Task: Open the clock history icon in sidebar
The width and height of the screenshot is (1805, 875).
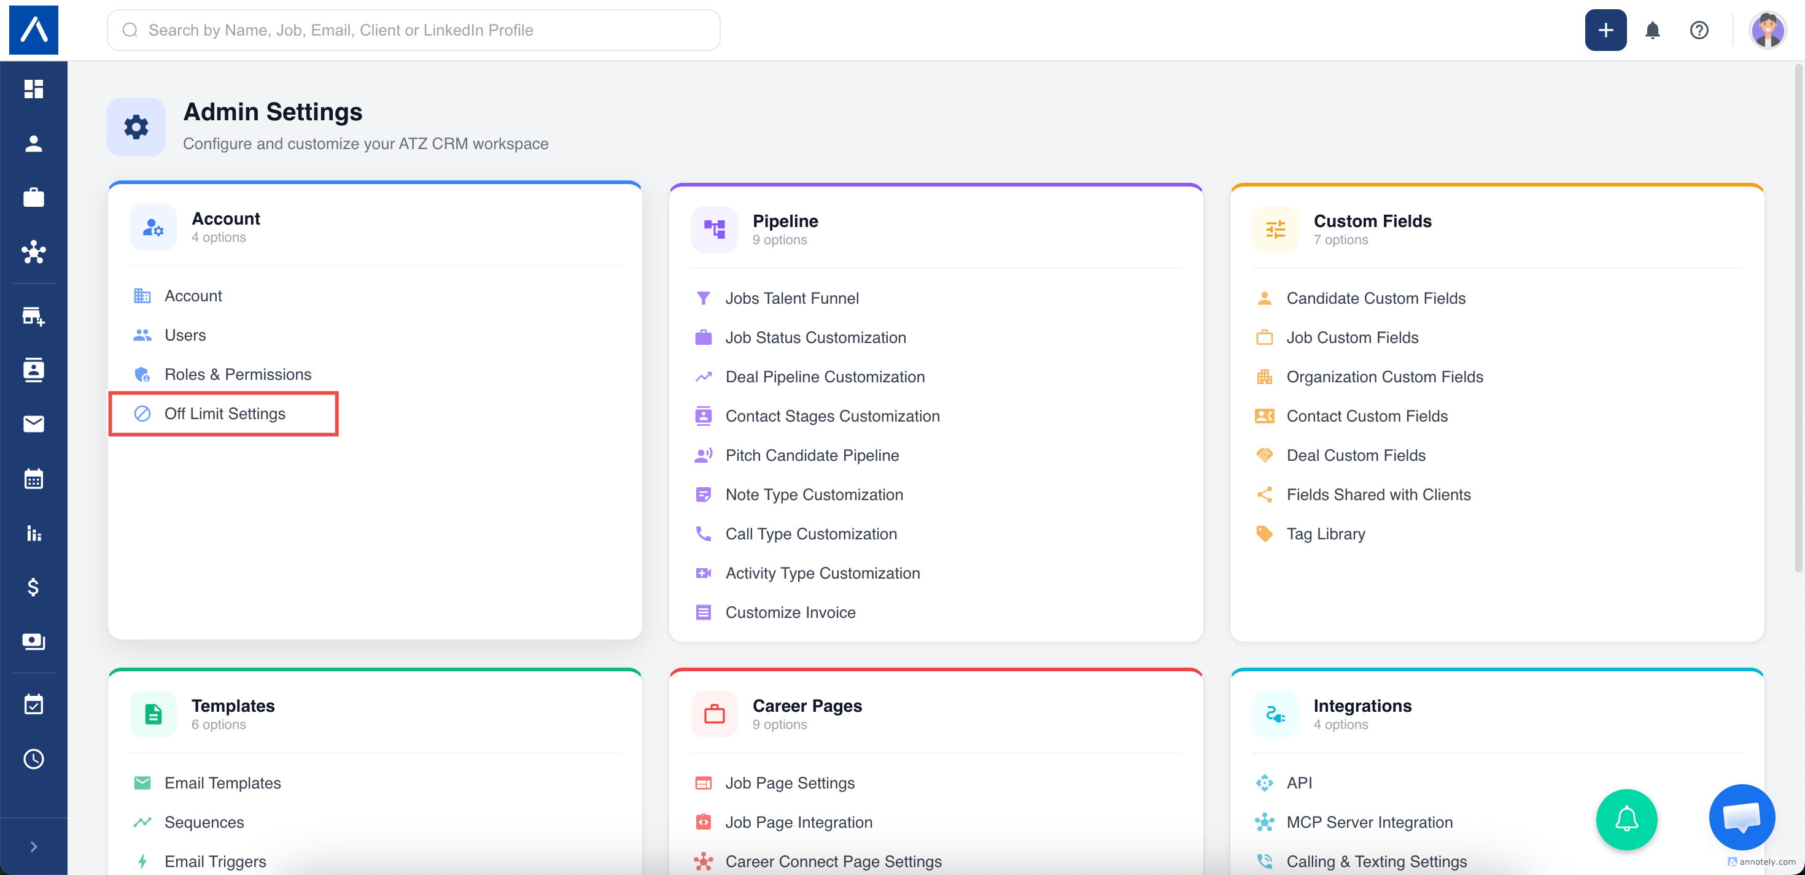Action: tap(34, 760)
